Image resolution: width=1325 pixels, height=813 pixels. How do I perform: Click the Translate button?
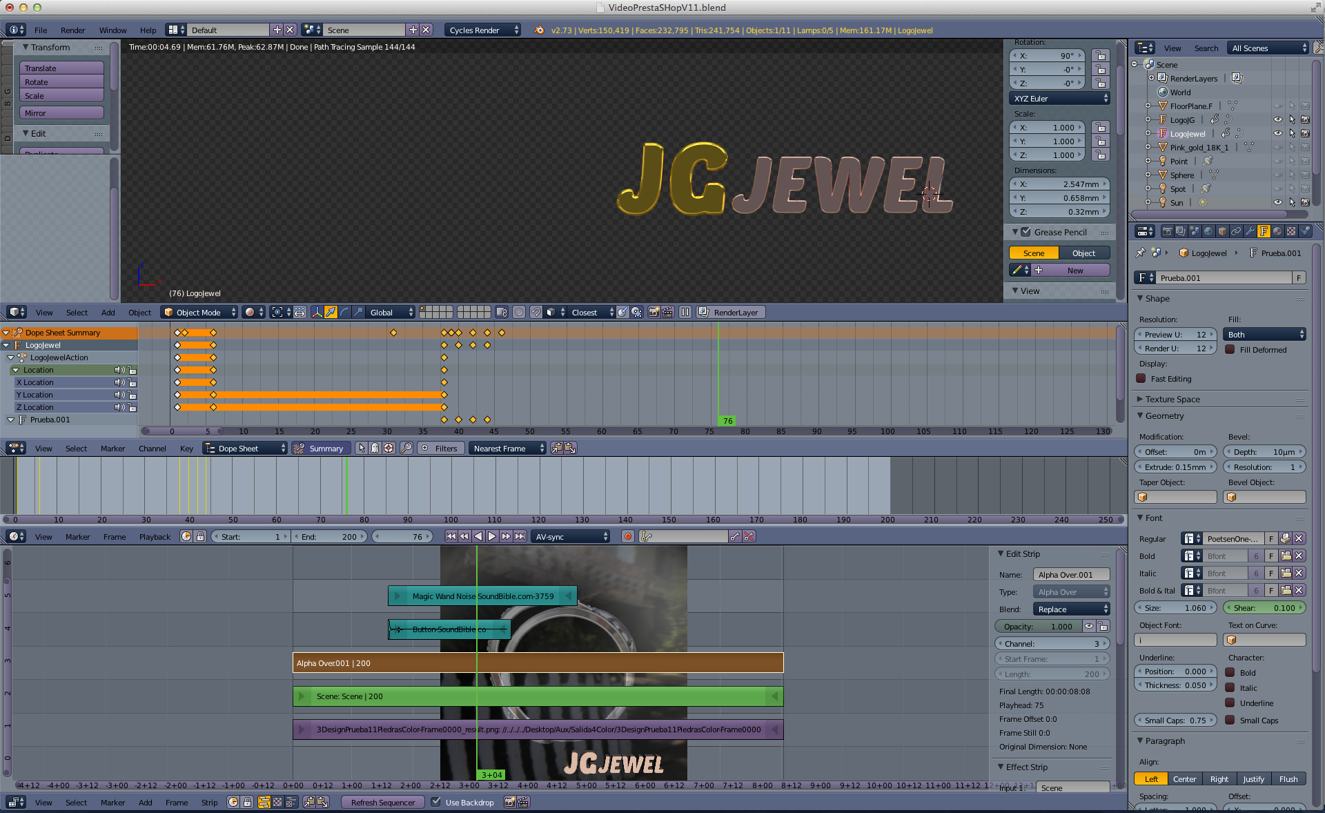coord(61,68)
